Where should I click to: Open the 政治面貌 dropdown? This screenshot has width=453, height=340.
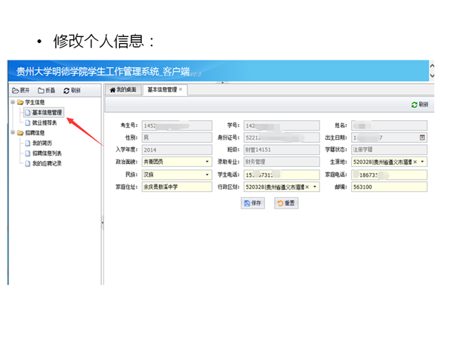click(207, 162)
